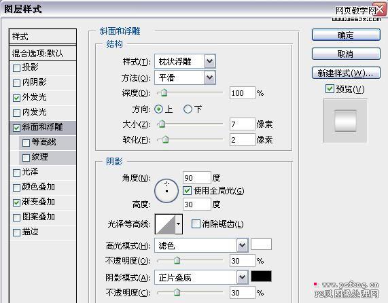Click the highlight 不透明度(O) slider handle
The image size is (388, 303).
pos(177,260)
